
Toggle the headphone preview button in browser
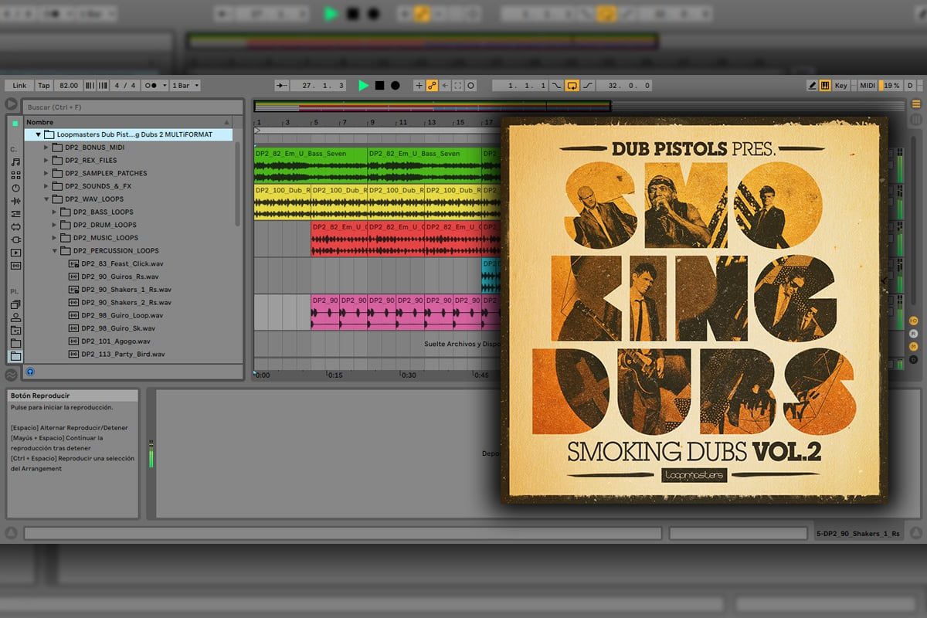[x=30, y=371]
